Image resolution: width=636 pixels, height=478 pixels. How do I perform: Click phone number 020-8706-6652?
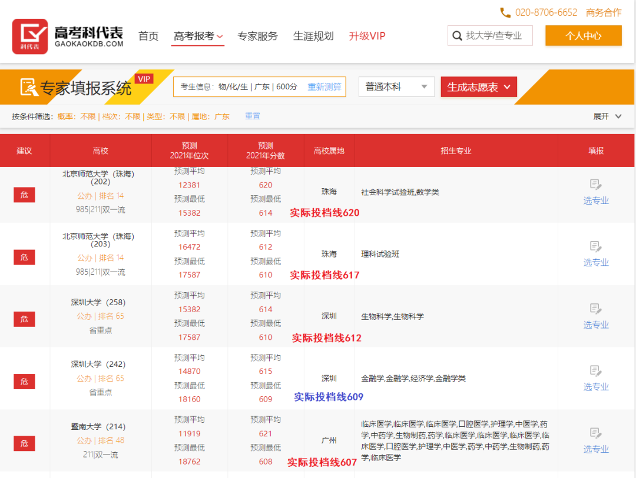[546, 12]
